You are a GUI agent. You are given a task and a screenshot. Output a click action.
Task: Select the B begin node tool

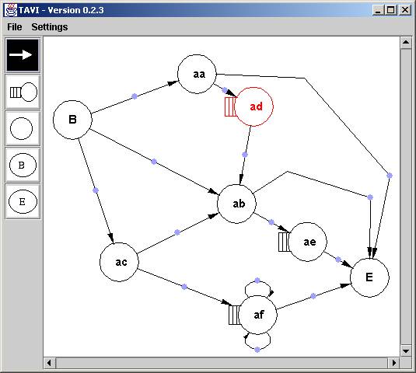click(23, 165)
